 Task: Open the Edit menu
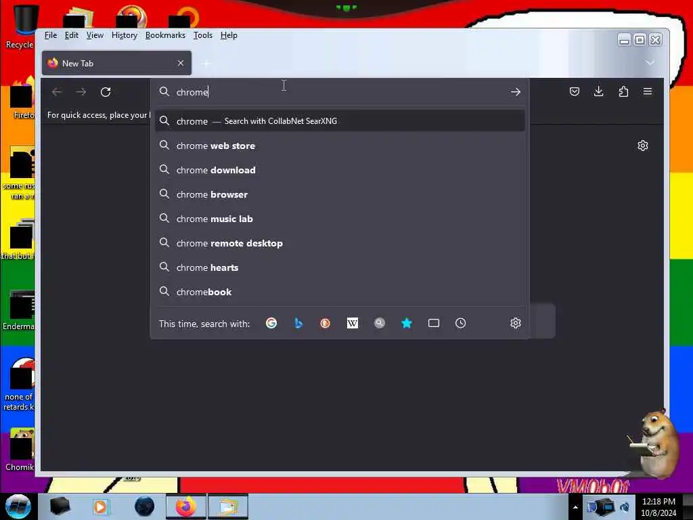point(71,35)
